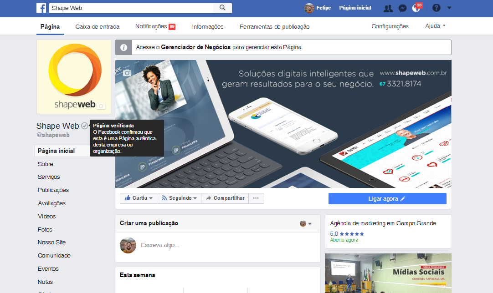Click the Shape Web cover photo
The width and height of the screenshot is (493, 293).
click(x=283, y=124)
